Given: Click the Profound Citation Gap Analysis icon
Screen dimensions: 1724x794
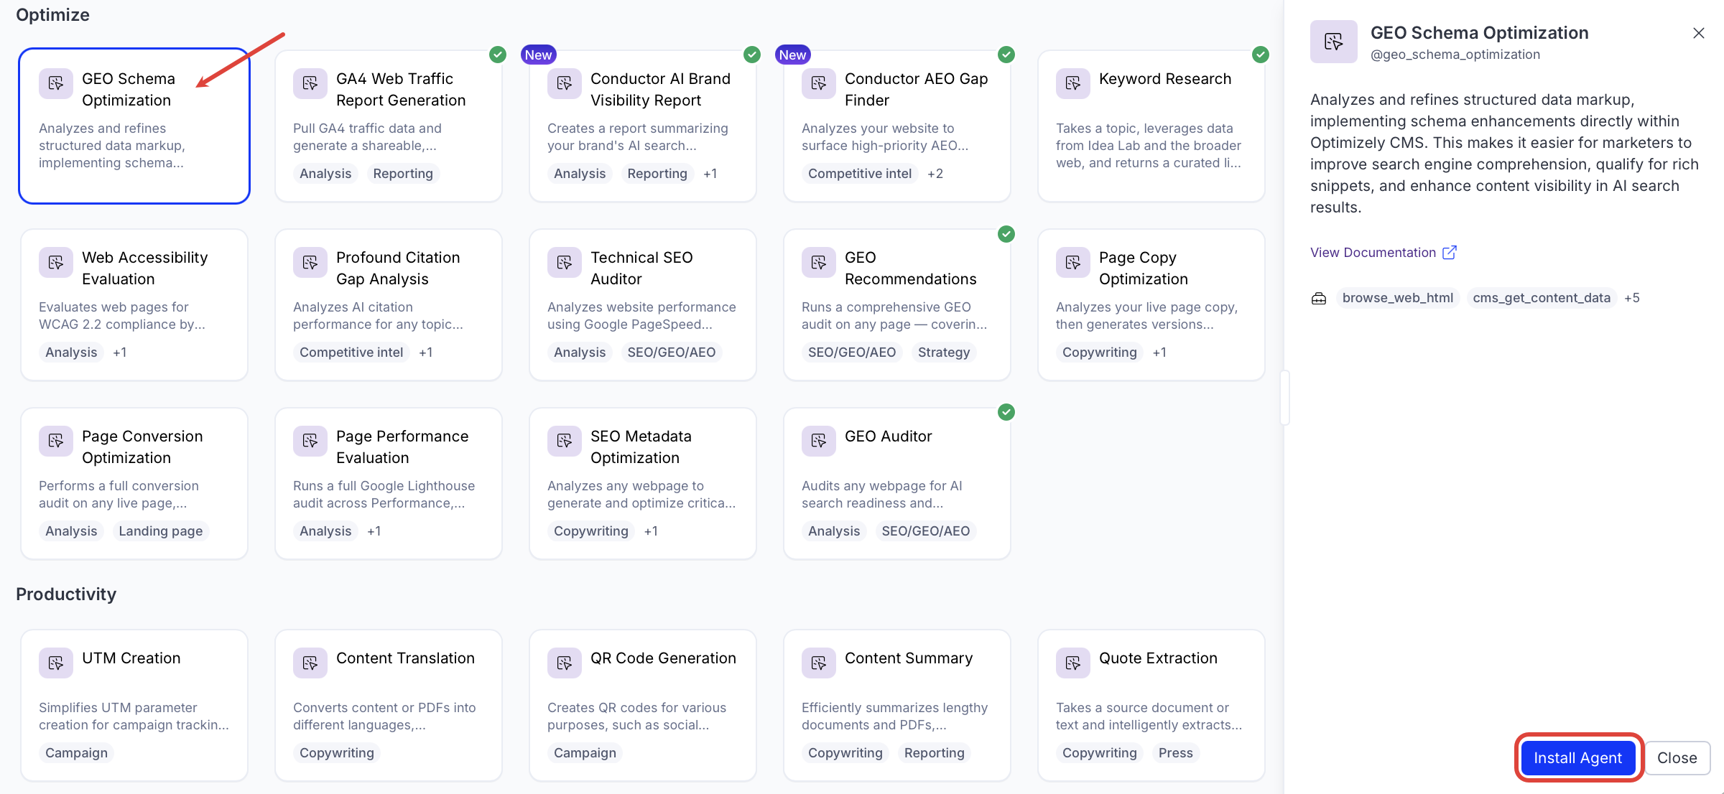Looking at the screenshot, I should [x=310, y=263].
